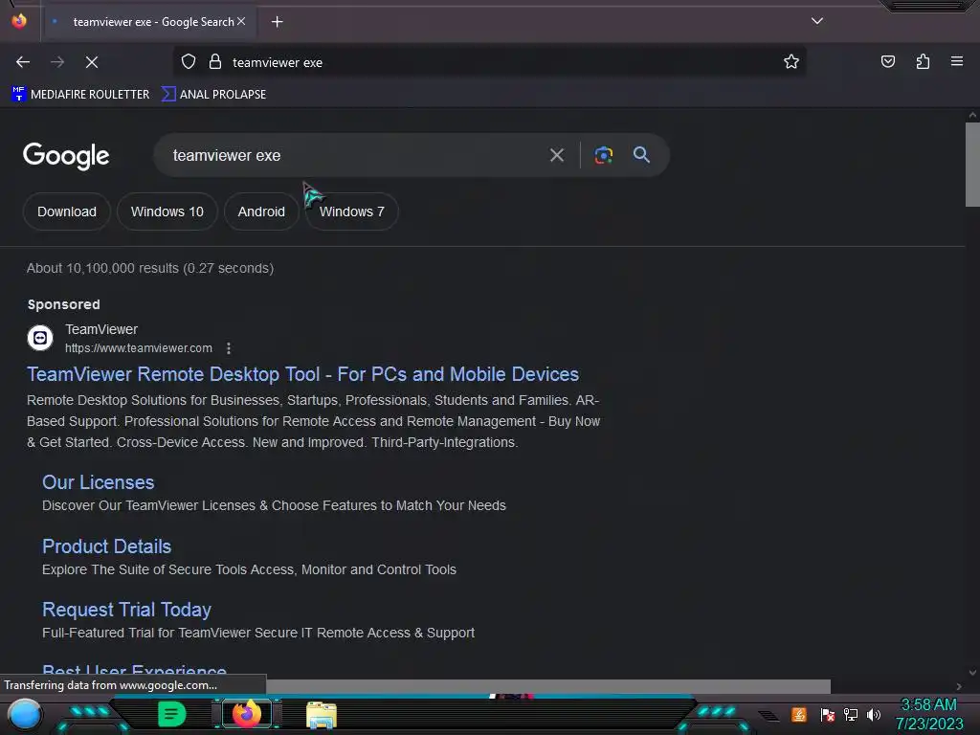Open the orange tray application icon
The width and height of the screenshot is (980, 735).
pos(799,714)
